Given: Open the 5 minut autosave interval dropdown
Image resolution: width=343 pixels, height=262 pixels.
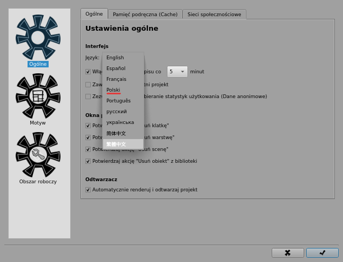Looking at the screenshot, I should pos(177,72).
